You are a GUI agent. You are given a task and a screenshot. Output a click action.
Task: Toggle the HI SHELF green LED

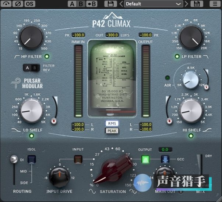pos(191,136)
